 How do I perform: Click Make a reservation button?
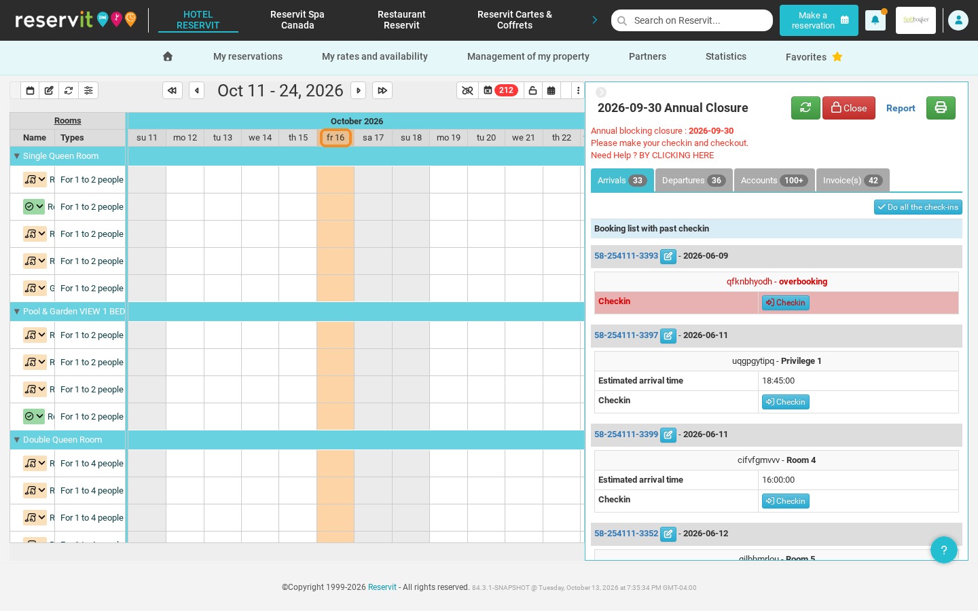[x=819, y=20]
